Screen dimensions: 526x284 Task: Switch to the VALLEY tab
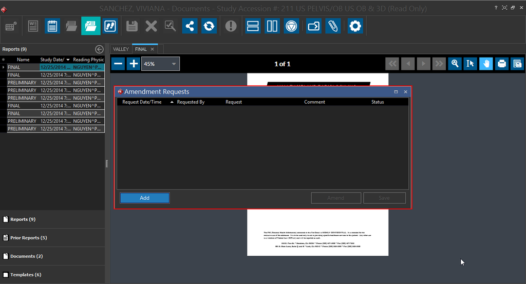121,49
